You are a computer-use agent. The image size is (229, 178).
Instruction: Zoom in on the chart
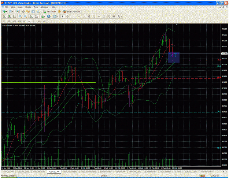point(20,16)
